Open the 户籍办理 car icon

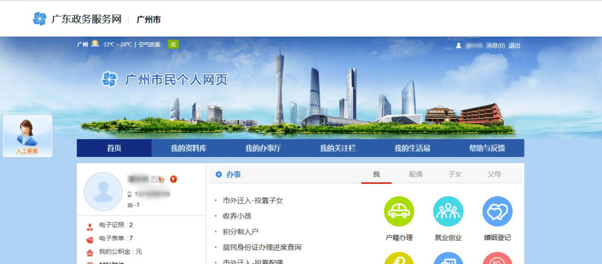[399, 212]
